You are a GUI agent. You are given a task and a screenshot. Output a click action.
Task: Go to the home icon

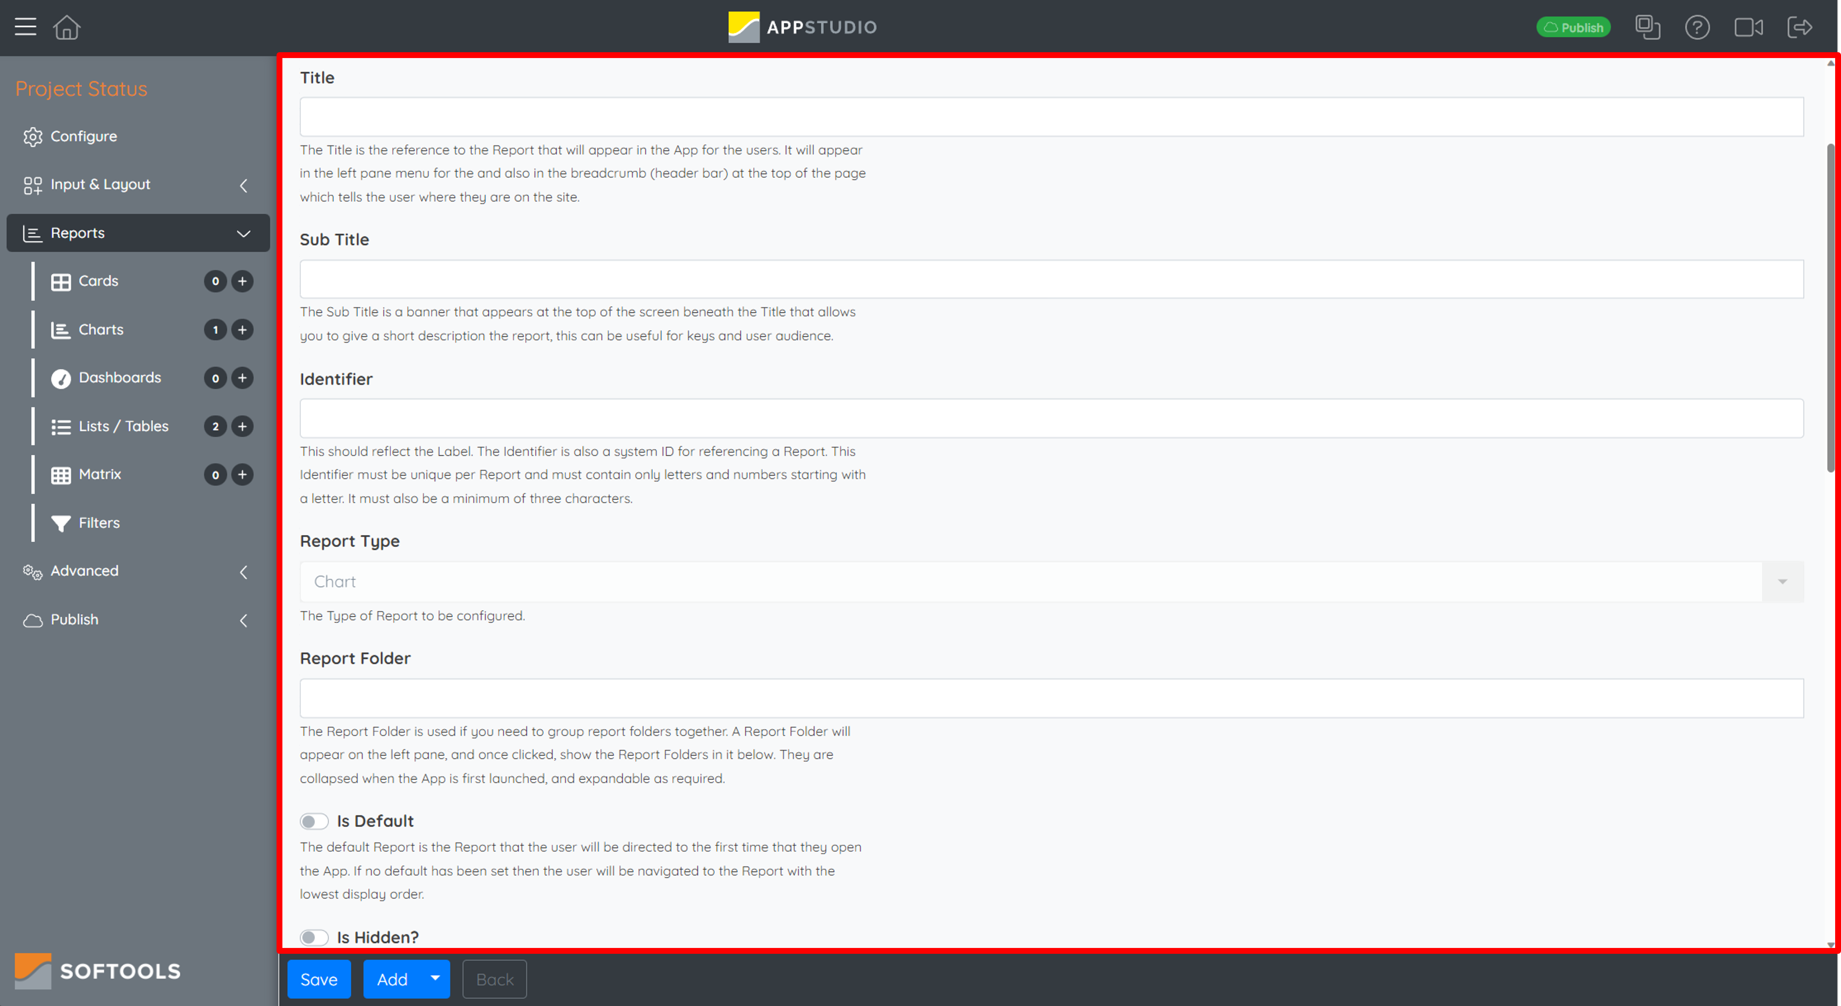click(x=66, y=27)
